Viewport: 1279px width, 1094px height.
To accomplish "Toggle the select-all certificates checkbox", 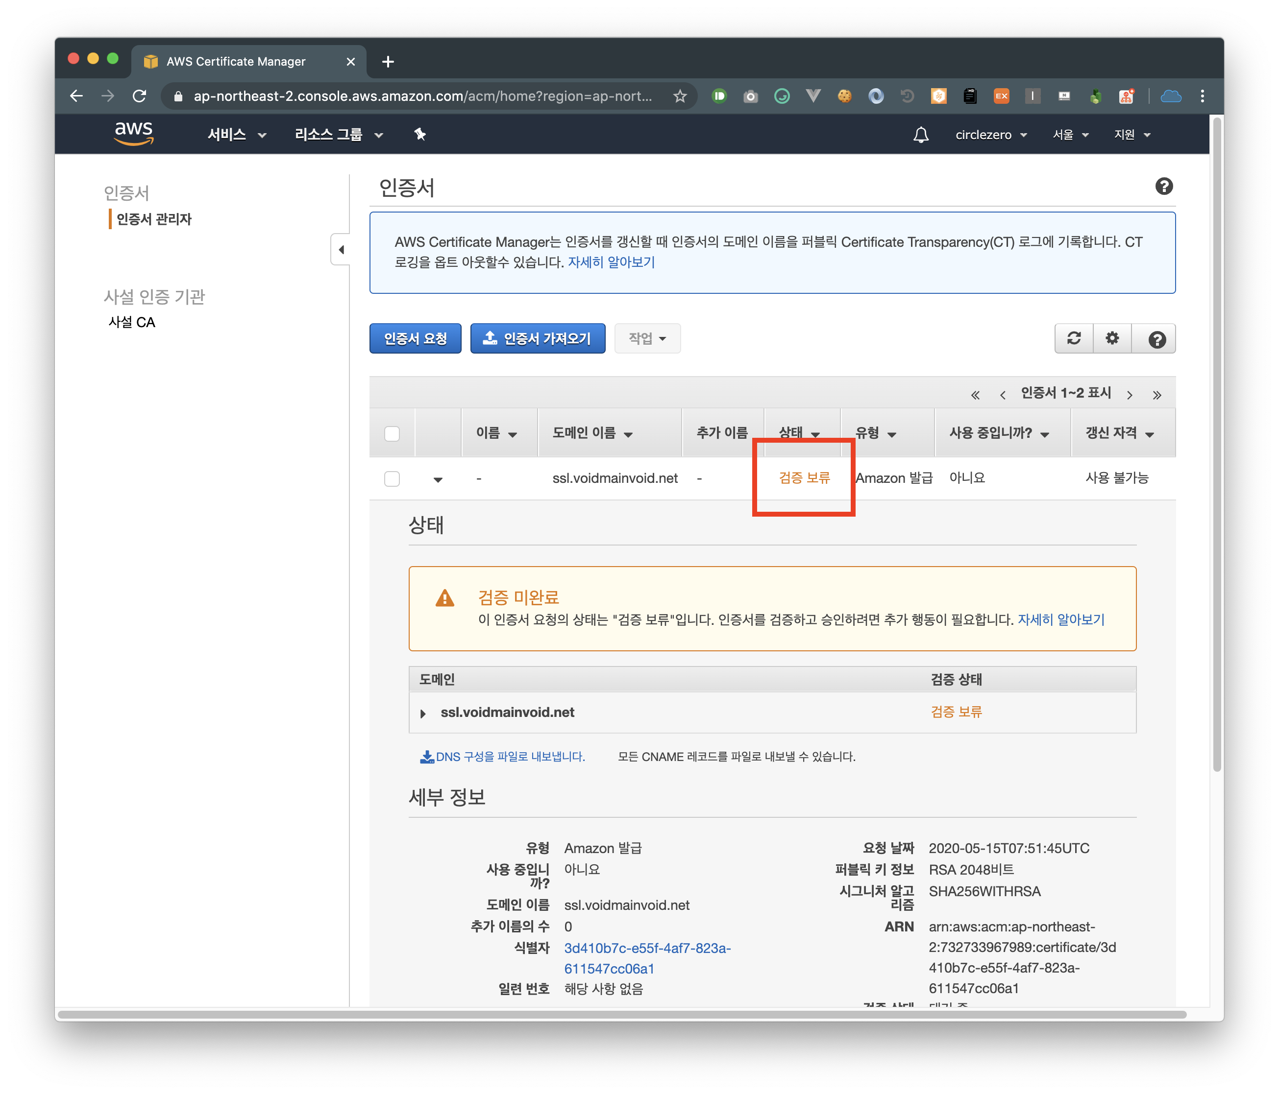I will point(392,433).
